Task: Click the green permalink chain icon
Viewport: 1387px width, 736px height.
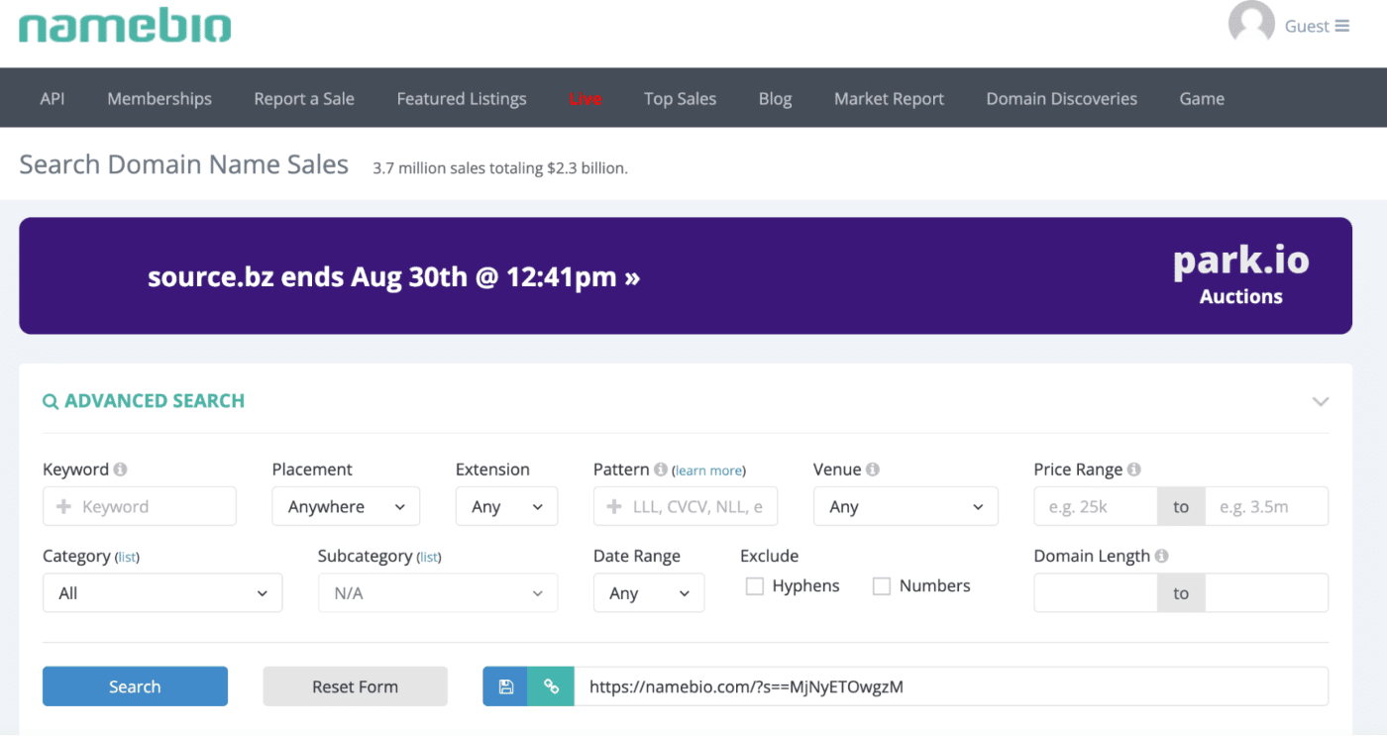Action: [x=551, y=685]
